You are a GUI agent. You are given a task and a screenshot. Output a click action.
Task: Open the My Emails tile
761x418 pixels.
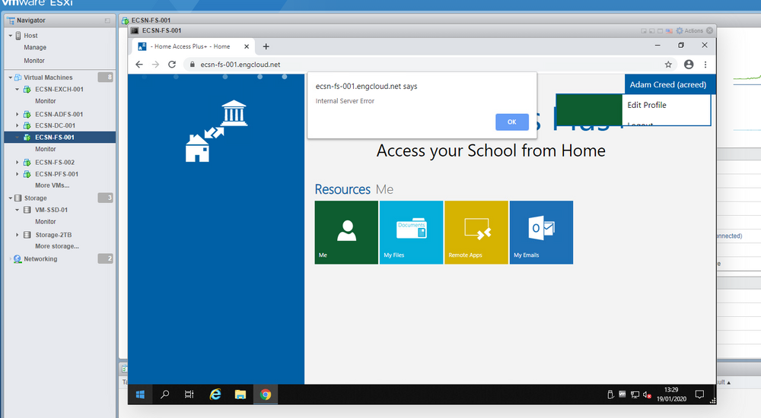tap(541, 233)
